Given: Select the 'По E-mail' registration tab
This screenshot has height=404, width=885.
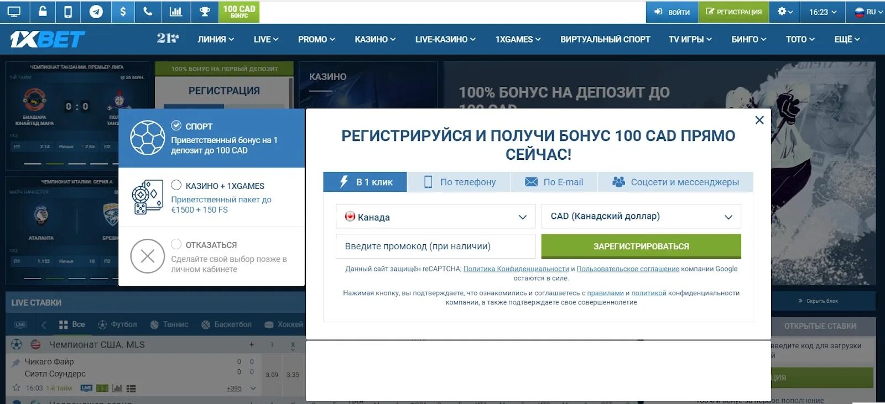Looking at the screenshot, I should 554,182.
